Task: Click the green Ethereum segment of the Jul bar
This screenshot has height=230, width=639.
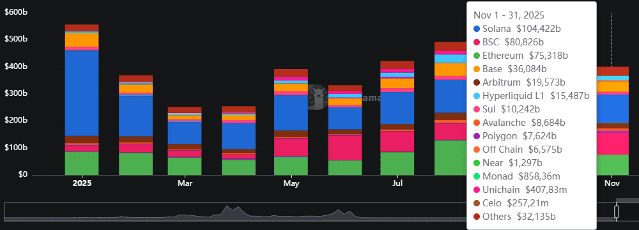Action: coord(397,164)
